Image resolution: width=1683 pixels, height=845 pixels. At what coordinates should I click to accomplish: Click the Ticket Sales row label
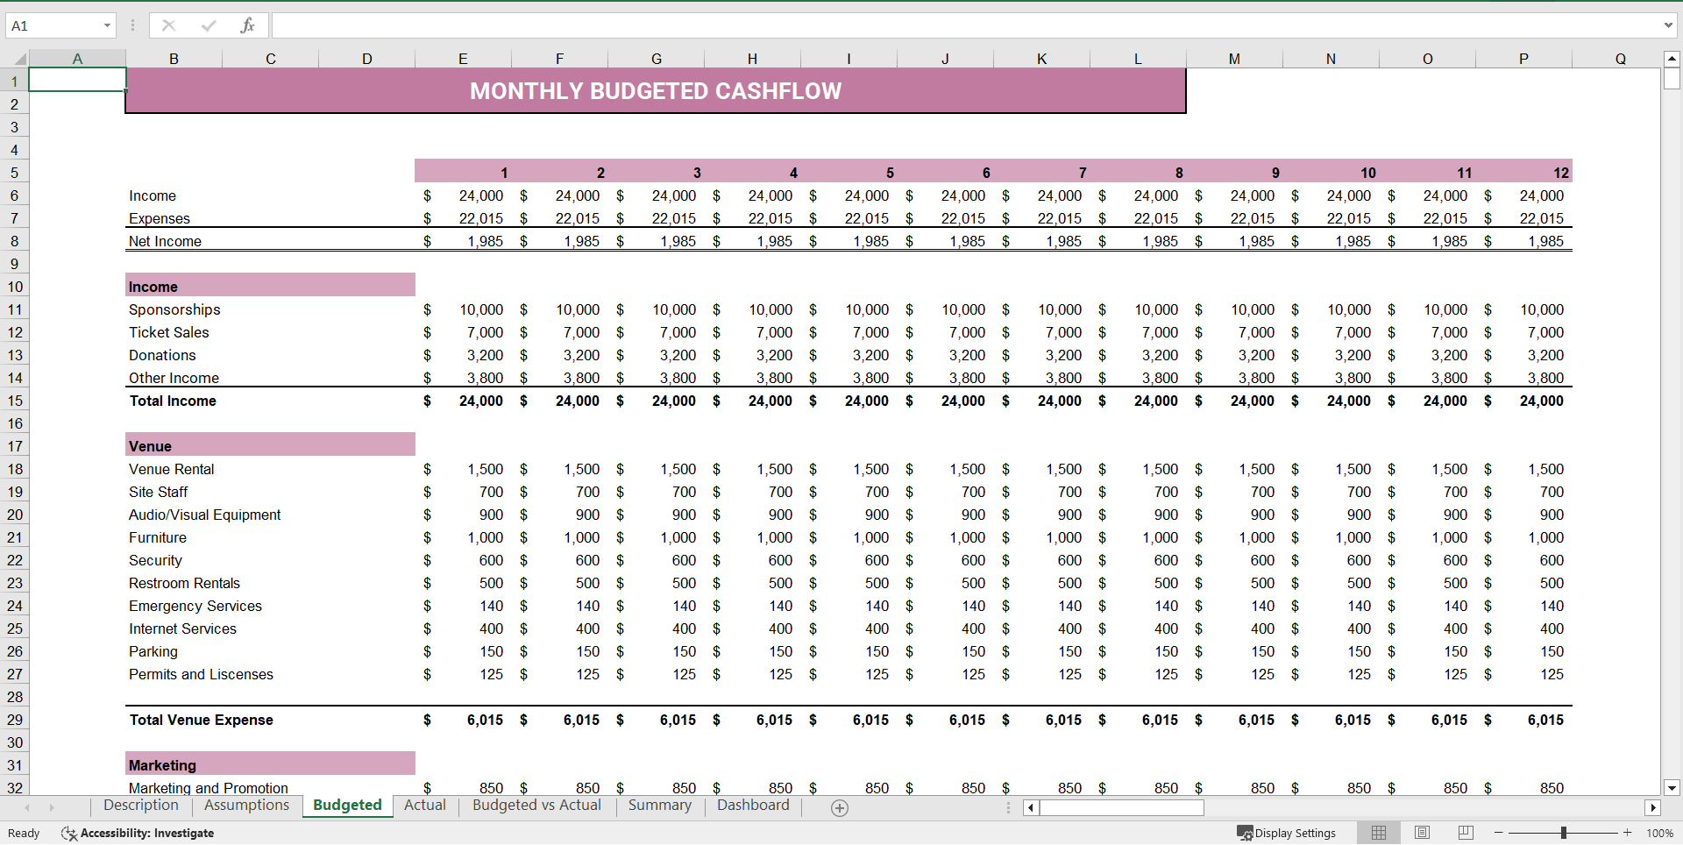168,332
